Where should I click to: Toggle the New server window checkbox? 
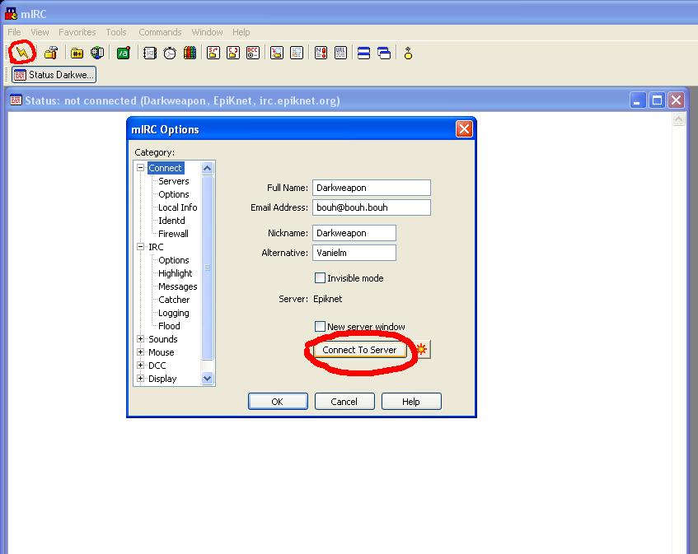click(320, 326)
